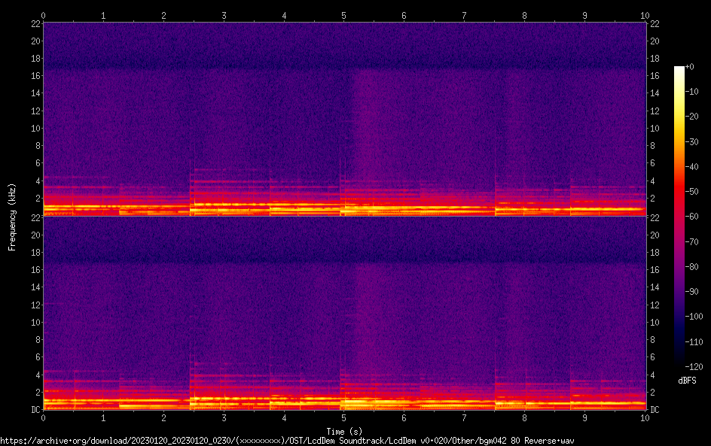Image resolution: width=711 pixels, height=446 pixels.
Task: Click the 7-second mark on the top time axis
Action: point(464,15)
